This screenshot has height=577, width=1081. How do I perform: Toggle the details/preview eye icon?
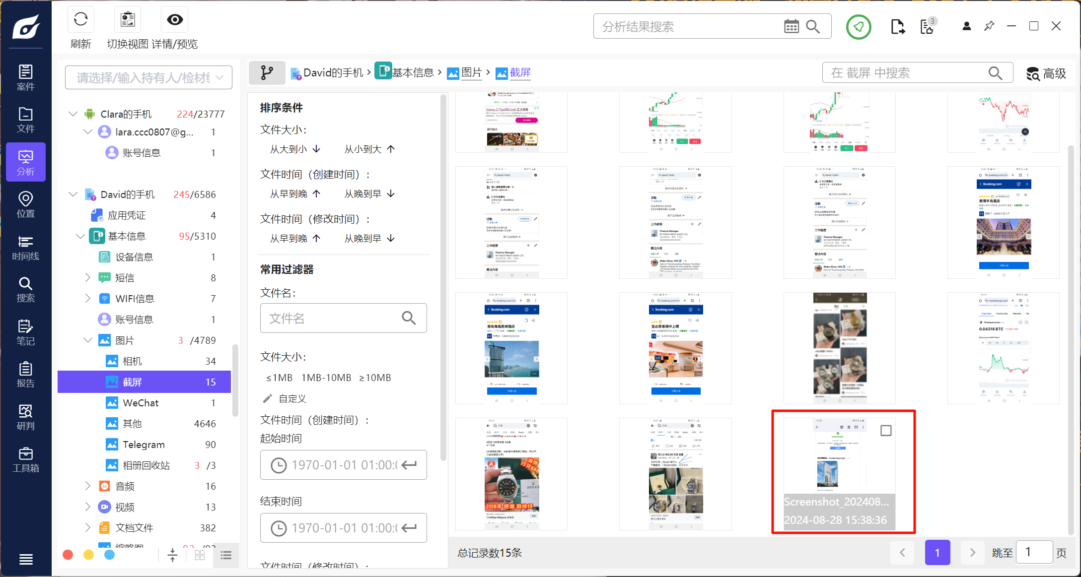click(175, 20)
